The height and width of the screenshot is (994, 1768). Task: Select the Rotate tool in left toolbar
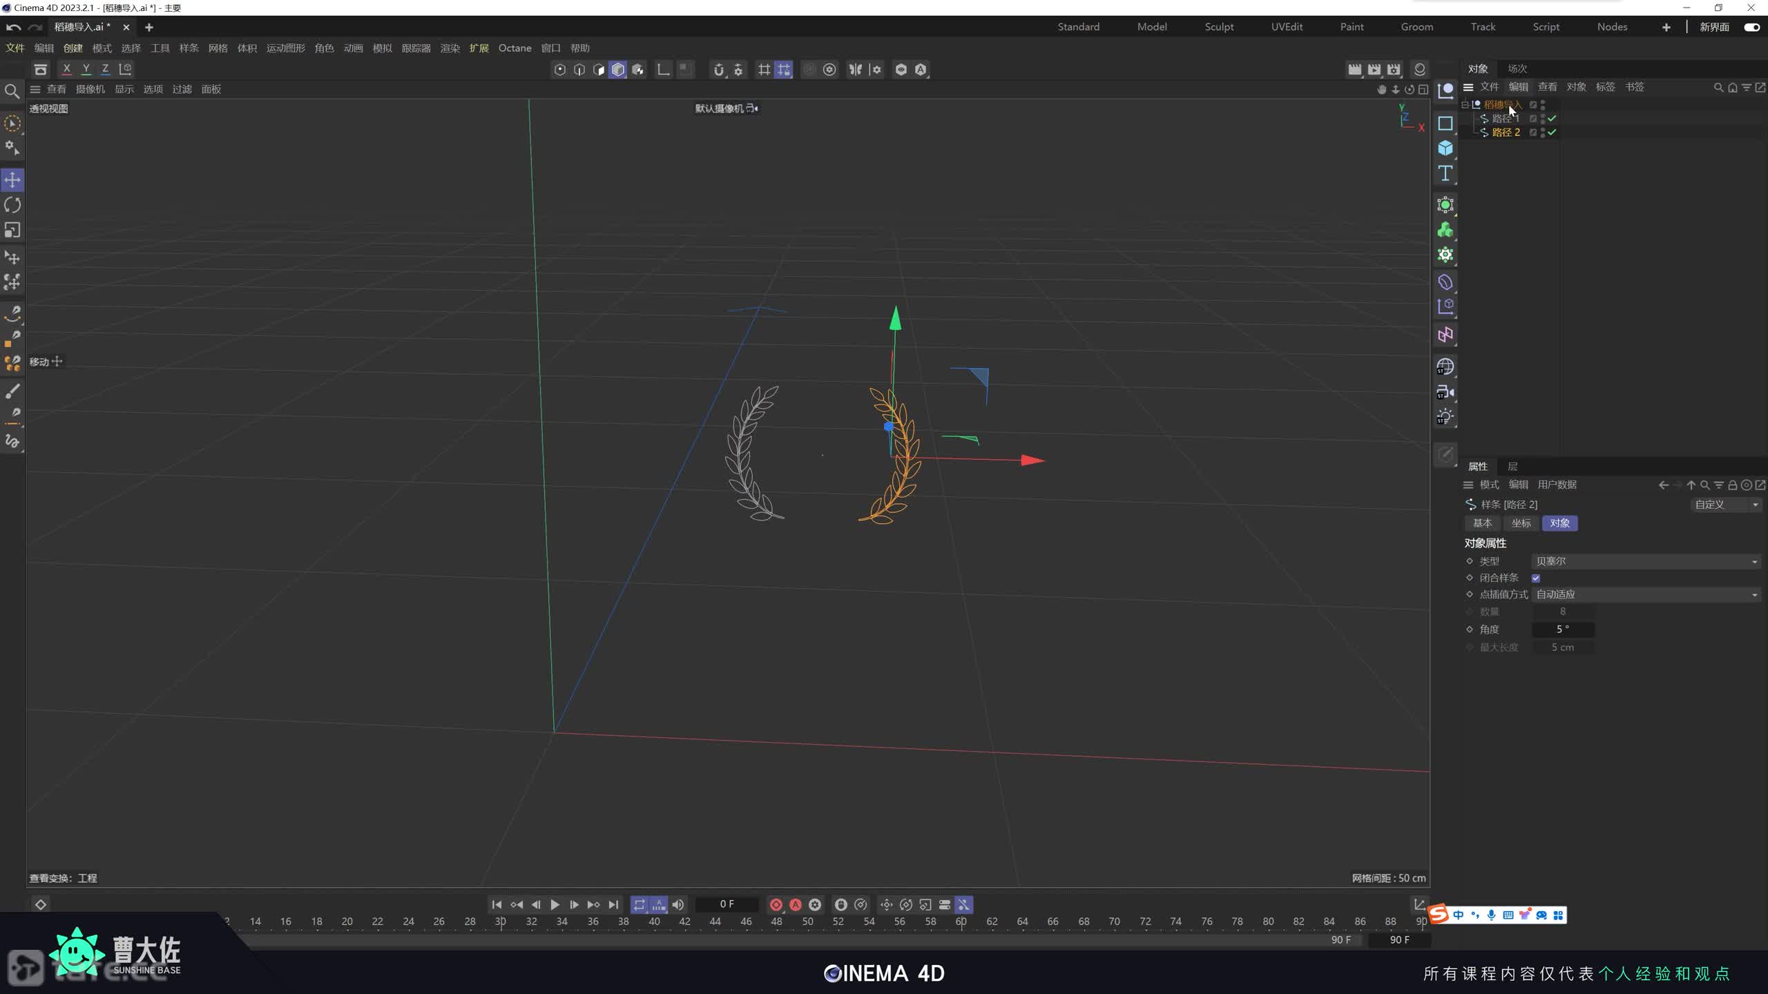(x=12, y=205)
